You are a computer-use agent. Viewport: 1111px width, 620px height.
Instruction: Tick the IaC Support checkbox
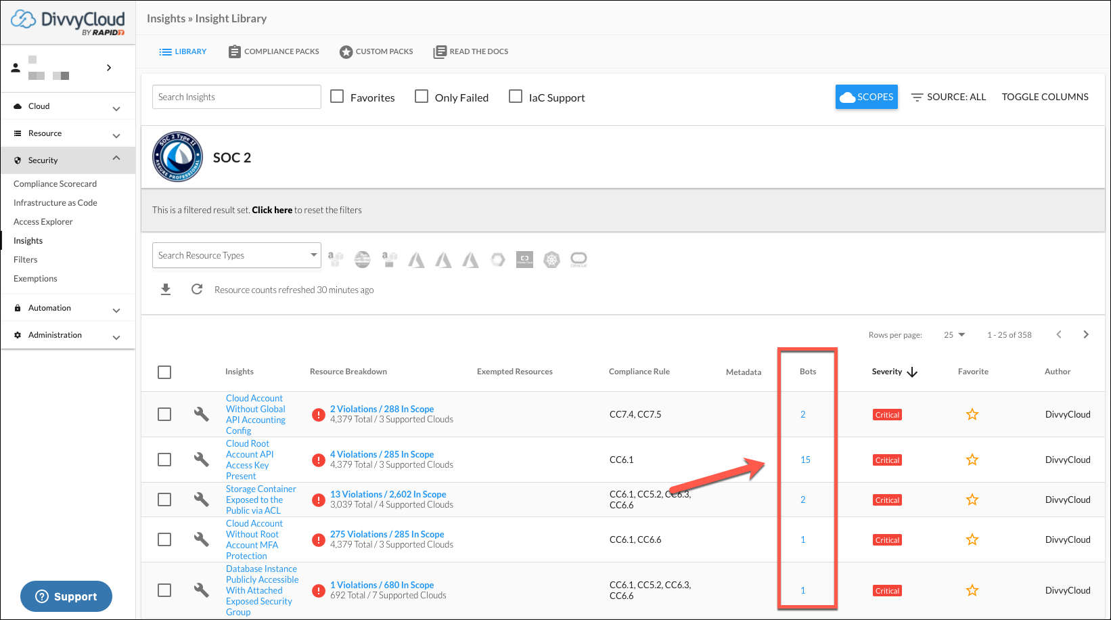point(516,96)
